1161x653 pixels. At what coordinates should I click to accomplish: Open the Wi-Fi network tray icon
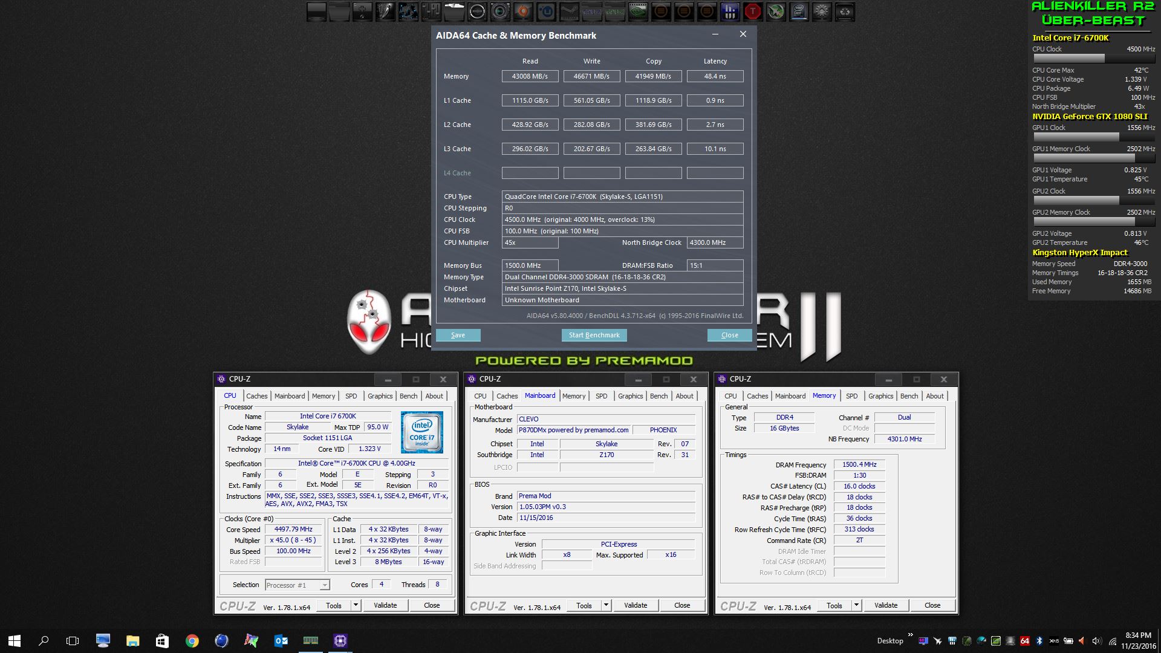[x=1113, y=642]
